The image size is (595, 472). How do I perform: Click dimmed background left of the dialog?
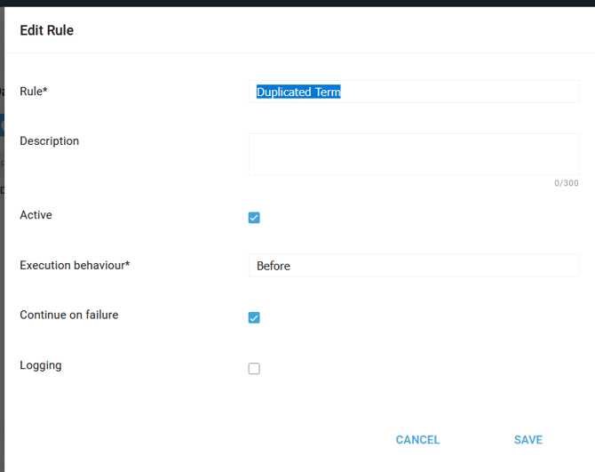[2, 266]
